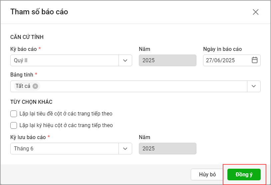Expand the Kỳ lưu báo cáo dropdown

125,149
